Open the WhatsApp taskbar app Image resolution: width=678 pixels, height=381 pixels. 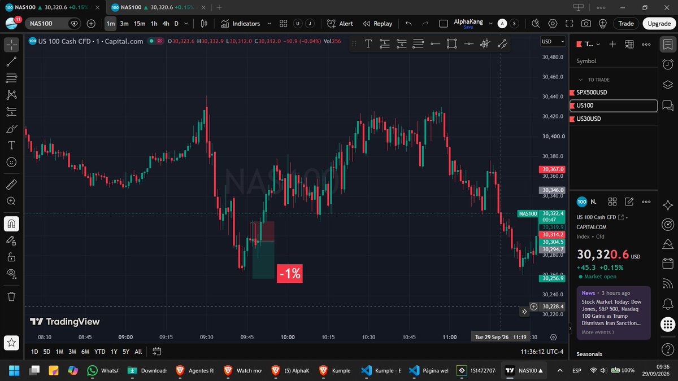point(103,370)
